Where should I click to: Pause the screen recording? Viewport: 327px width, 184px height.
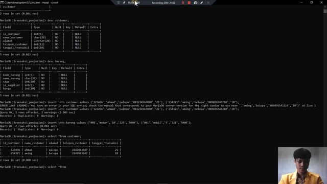[x=183, y=3]
